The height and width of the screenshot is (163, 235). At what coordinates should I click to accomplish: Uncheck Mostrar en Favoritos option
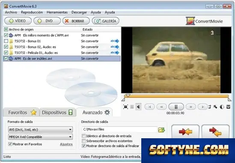click(10, 144)
